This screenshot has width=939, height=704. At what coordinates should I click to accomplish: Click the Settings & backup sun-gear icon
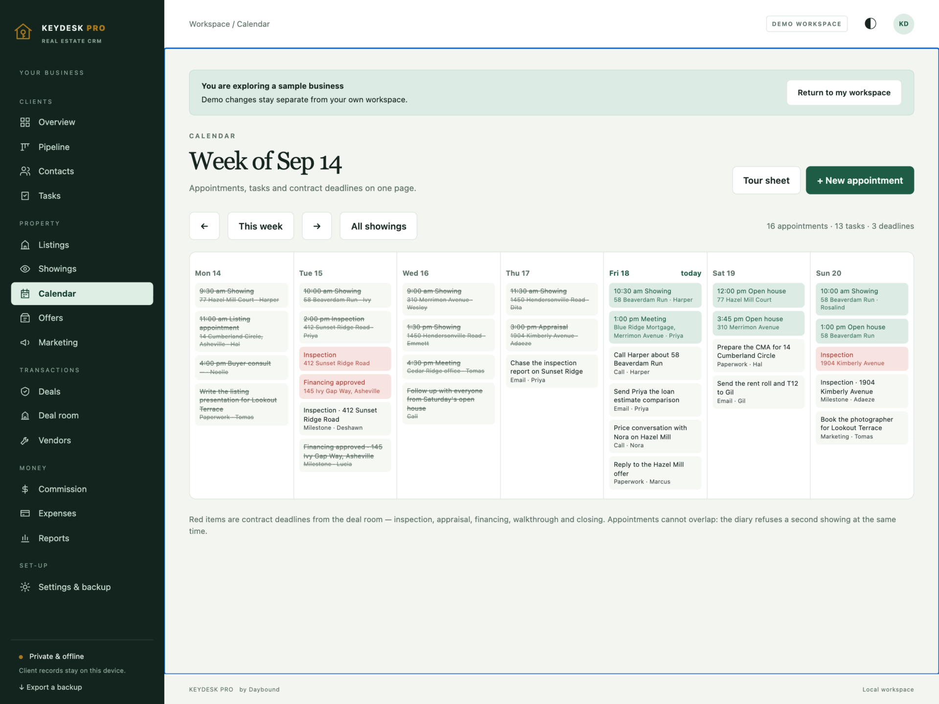[25, 587]
